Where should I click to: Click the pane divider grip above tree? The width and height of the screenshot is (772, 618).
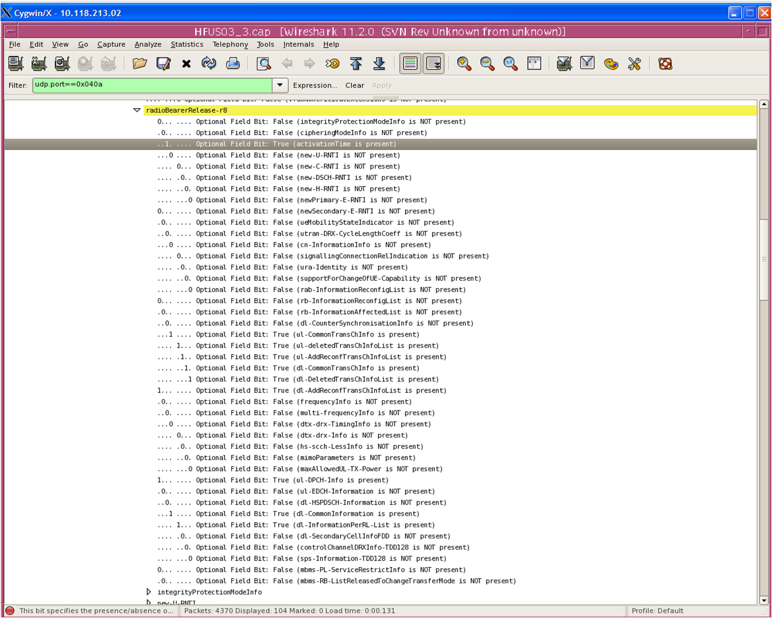[x=386, y=98]
